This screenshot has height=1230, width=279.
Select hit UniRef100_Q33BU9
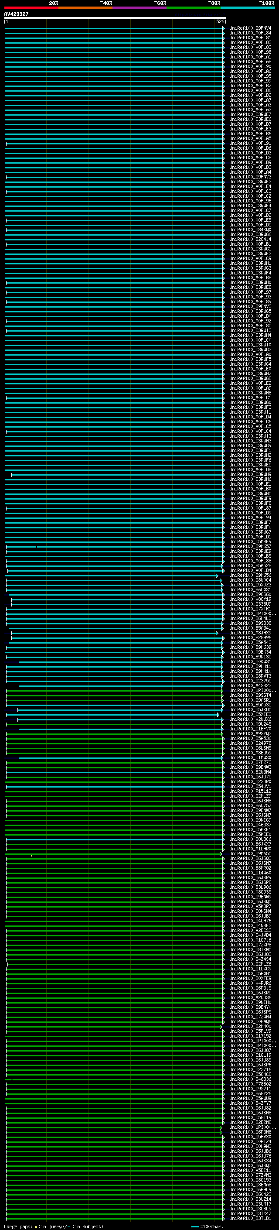pos(250,604)
